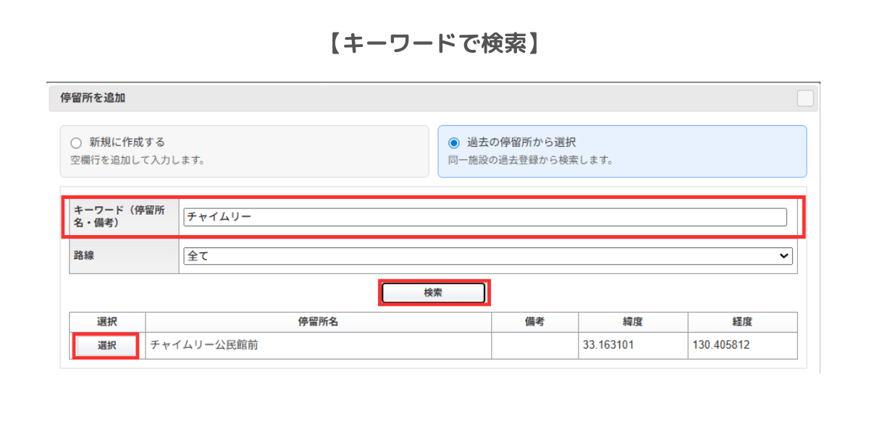Click the keyword field containing チャイムリー

[484, 217]
